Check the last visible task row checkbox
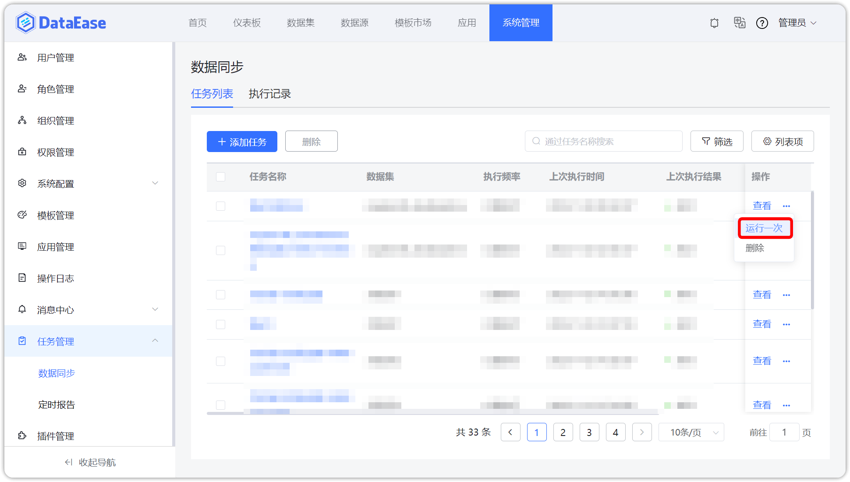The width and height of the screenshot is (850, 482). [220, 405]
